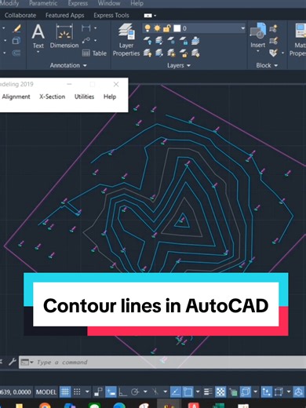
Task: Switch to the Collaborate ribbon tab
Action: [x=20, y=16]
